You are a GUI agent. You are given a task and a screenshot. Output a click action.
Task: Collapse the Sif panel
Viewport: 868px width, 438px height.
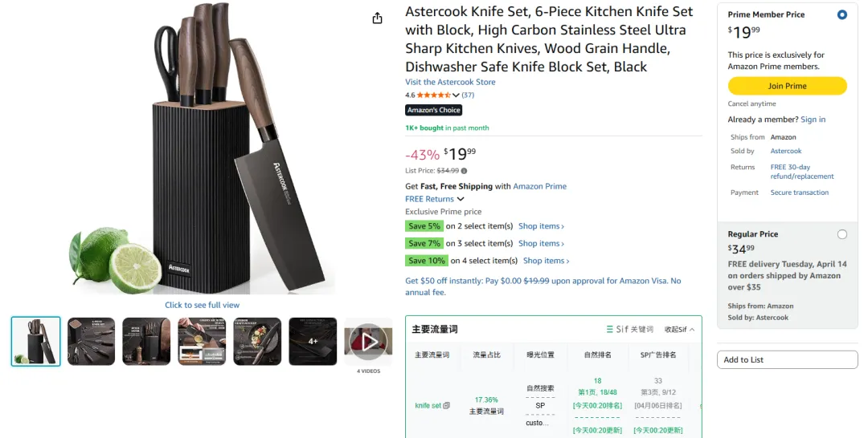pos(679,330)
